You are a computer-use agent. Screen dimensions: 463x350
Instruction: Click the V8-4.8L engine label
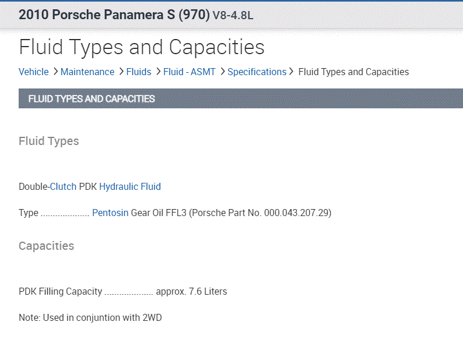click(x=233, y=15)
